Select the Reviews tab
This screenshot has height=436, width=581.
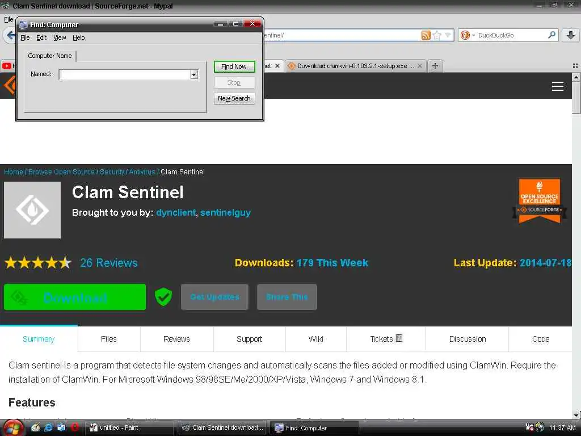(177, 339)
